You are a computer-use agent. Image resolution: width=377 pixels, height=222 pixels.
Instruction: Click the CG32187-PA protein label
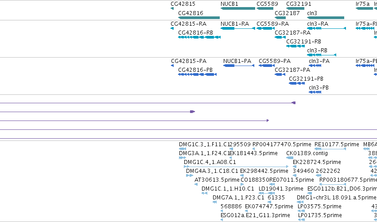point(292,70)
